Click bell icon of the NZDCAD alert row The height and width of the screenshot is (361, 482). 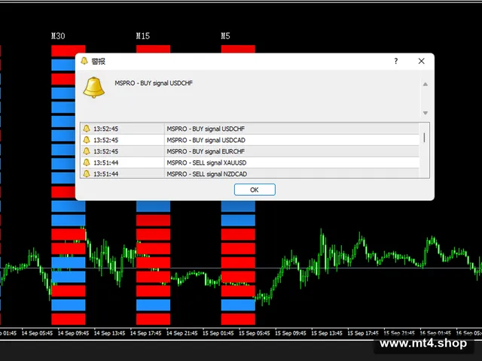tap(87, 174)
